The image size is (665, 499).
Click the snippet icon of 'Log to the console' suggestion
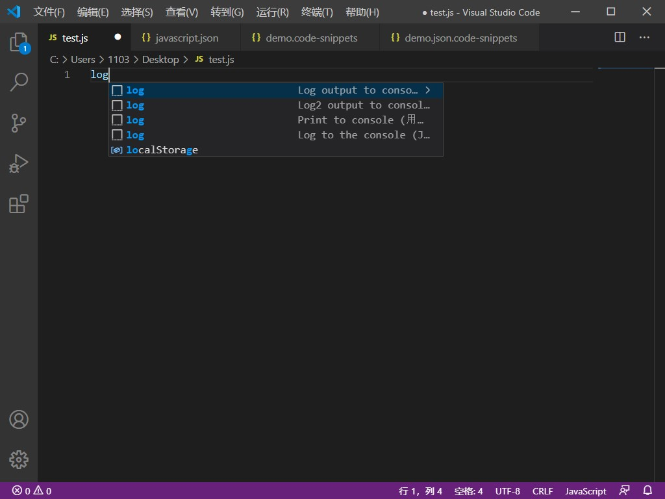click(117, 135)
